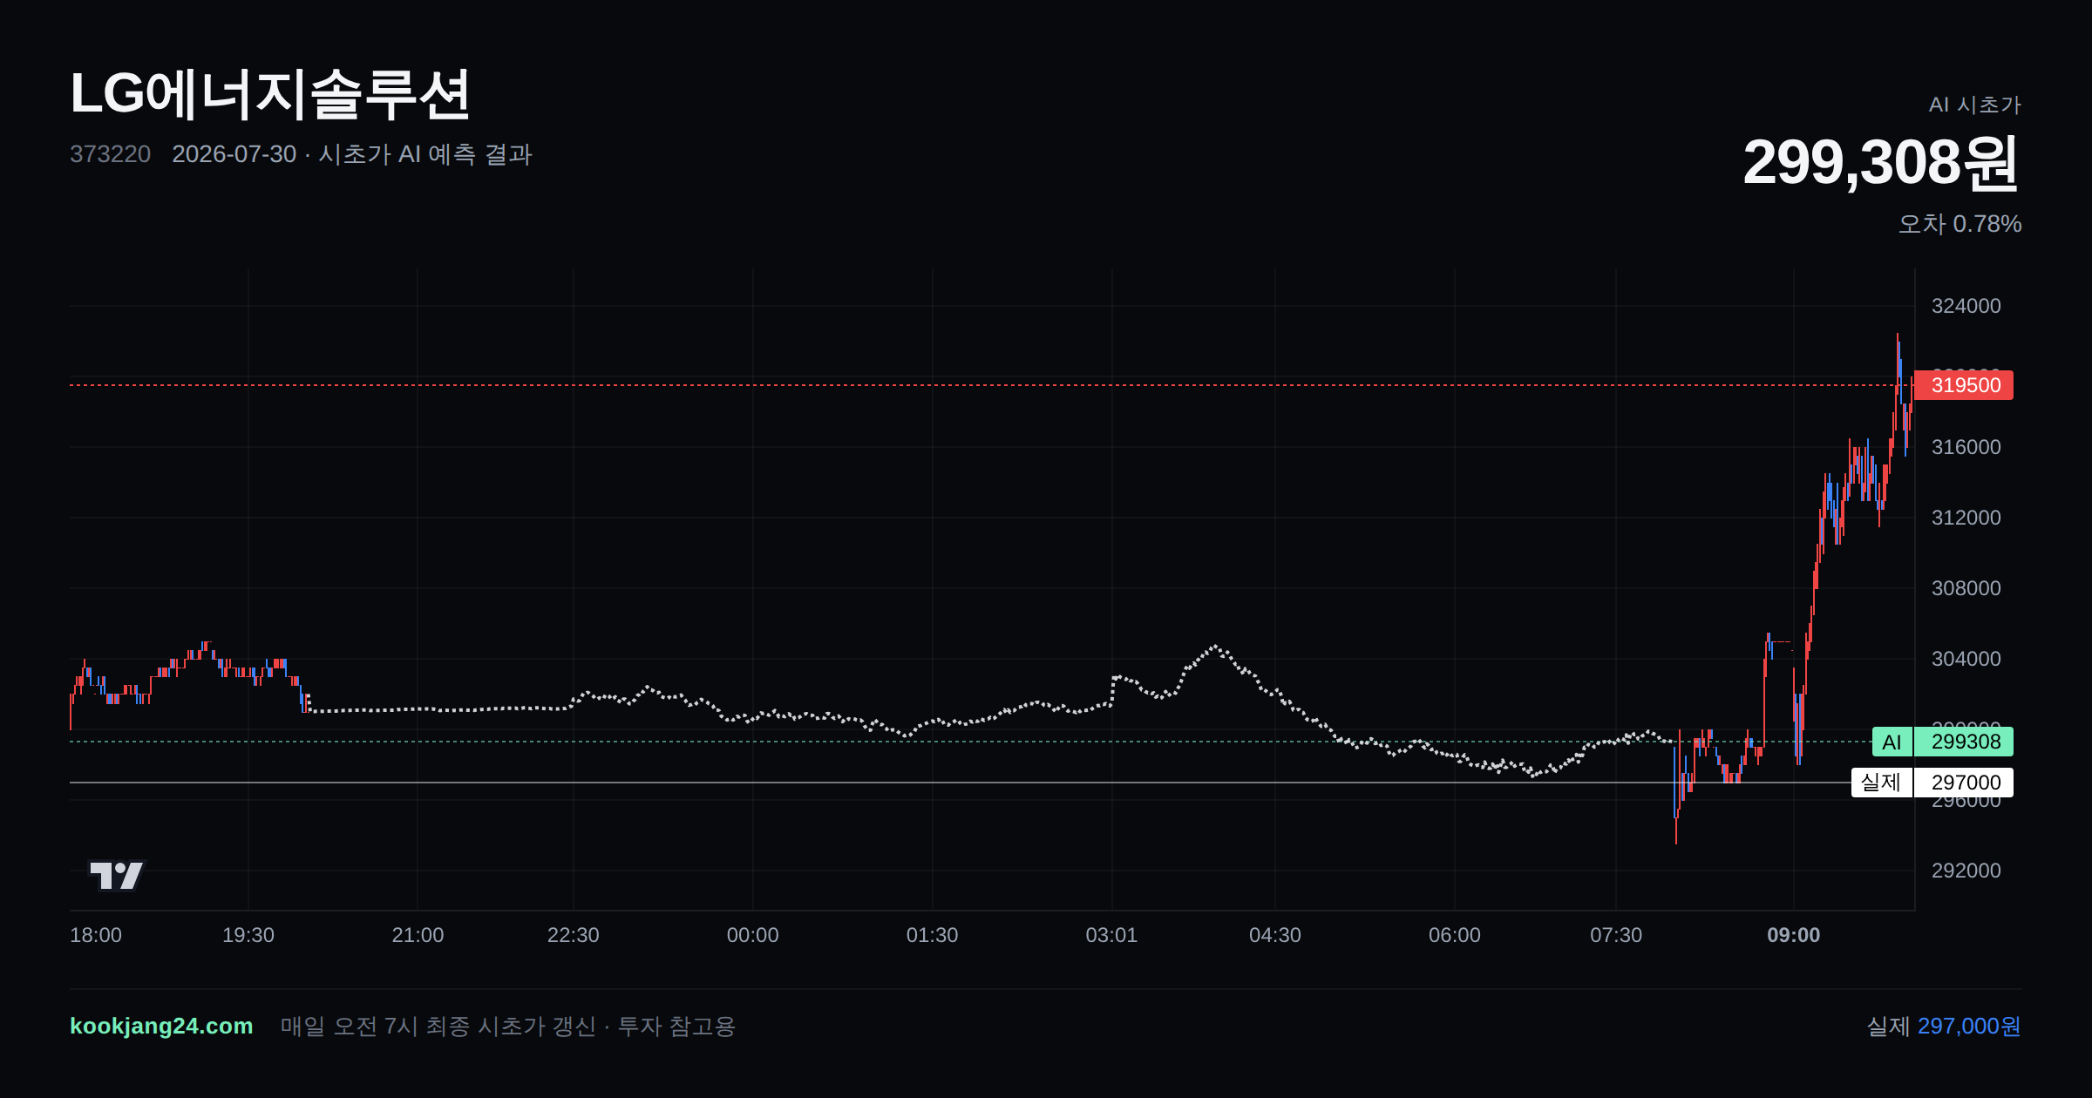The height and width of the screenshot is (1098, 2092).
Task: Click the 308000 price axis label
Action: pos(1966,588)
